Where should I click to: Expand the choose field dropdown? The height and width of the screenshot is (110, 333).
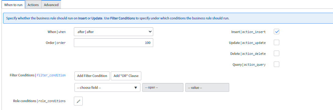point(107,88)
